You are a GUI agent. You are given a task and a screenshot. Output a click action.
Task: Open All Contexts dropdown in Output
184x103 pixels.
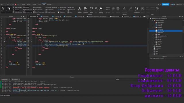tap(16, 80)
